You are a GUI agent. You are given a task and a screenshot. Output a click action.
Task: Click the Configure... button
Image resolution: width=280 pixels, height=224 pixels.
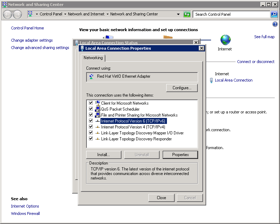pos(182,88)
